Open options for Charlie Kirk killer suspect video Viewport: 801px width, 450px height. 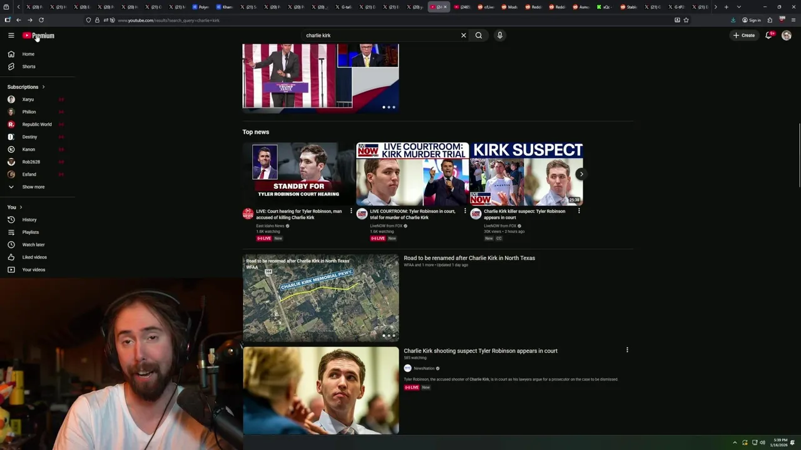579,211
